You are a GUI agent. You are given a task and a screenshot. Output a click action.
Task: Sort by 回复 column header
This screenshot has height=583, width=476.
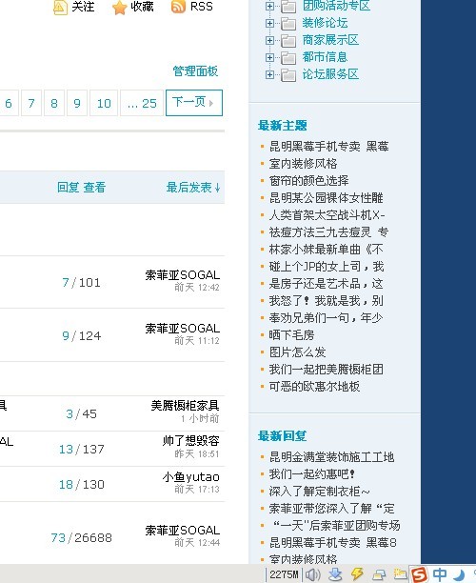(x=68, y=187)
